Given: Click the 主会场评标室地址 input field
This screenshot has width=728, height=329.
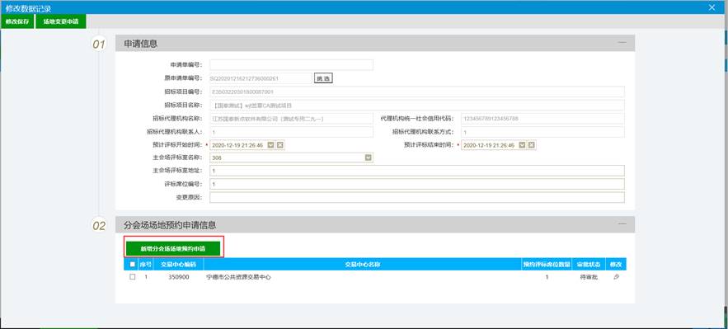Looking at the screenshot, I should point(417,172).
